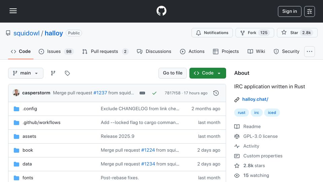Click casperstorm avatar image
Screen dimensions: 323x182
pos(16,93)
